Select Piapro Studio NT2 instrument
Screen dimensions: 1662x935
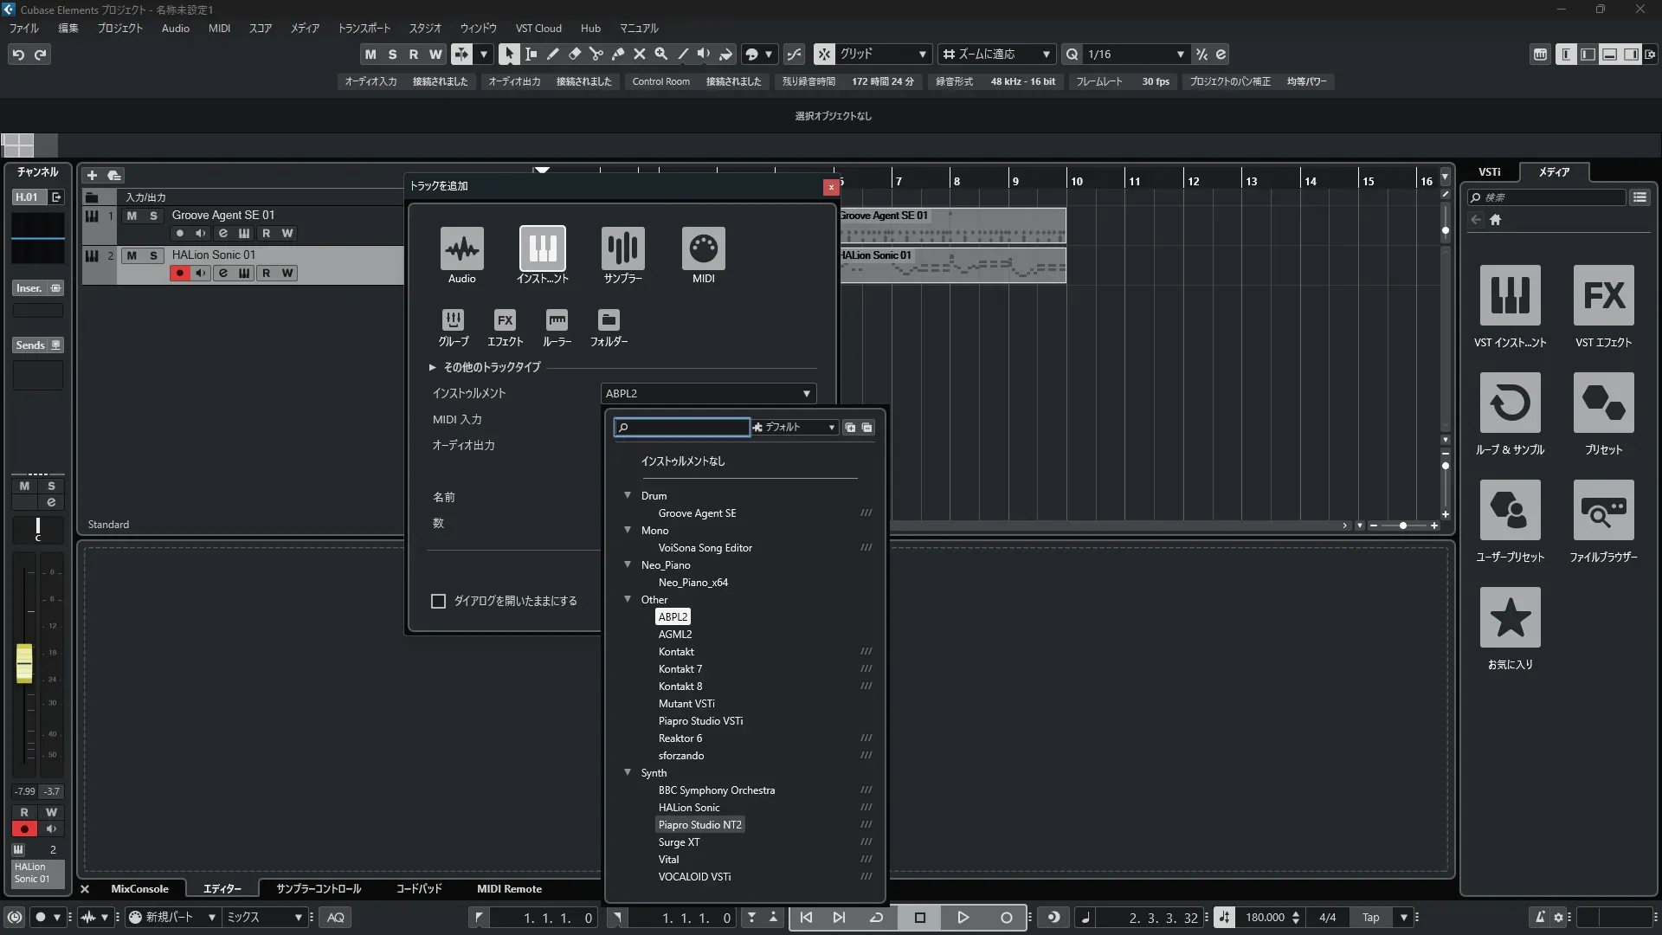(x=699, y=825)
